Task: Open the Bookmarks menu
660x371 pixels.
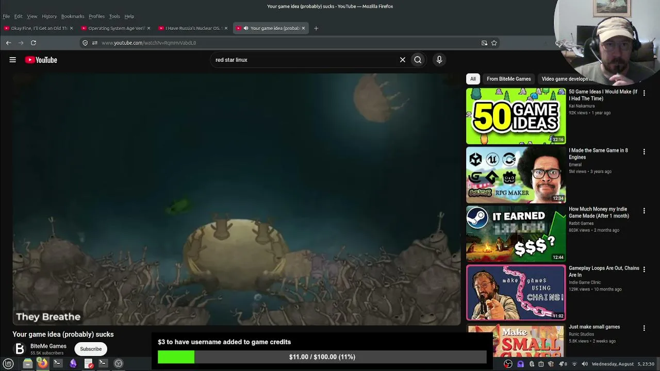Action: (73, 16)
